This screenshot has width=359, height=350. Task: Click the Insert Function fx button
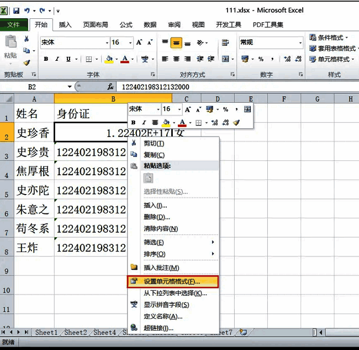click(110, 87)
